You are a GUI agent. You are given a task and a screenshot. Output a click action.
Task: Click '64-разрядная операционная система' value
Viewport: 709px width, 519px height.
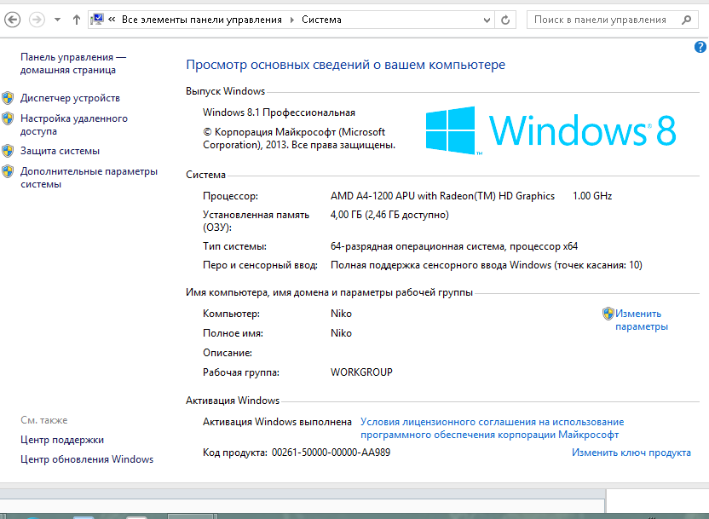[x=454, y=246]
